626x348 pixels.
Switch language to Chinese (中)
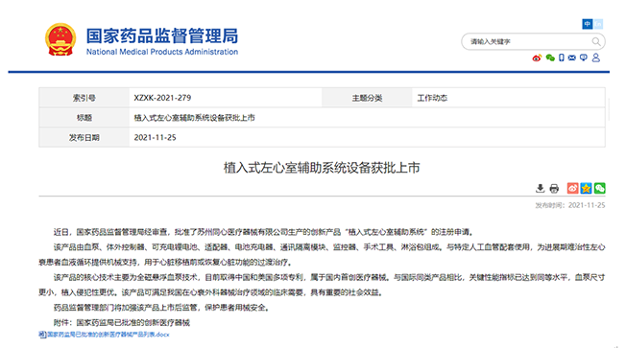587,24
